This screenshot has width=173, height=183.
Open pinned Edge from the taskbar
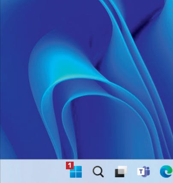(166, 171)
